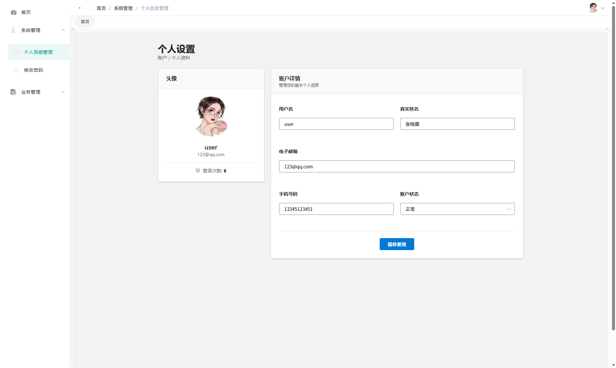Click the icon next to 修改密码
616x368 pixels.
click(x=16, y=70)
